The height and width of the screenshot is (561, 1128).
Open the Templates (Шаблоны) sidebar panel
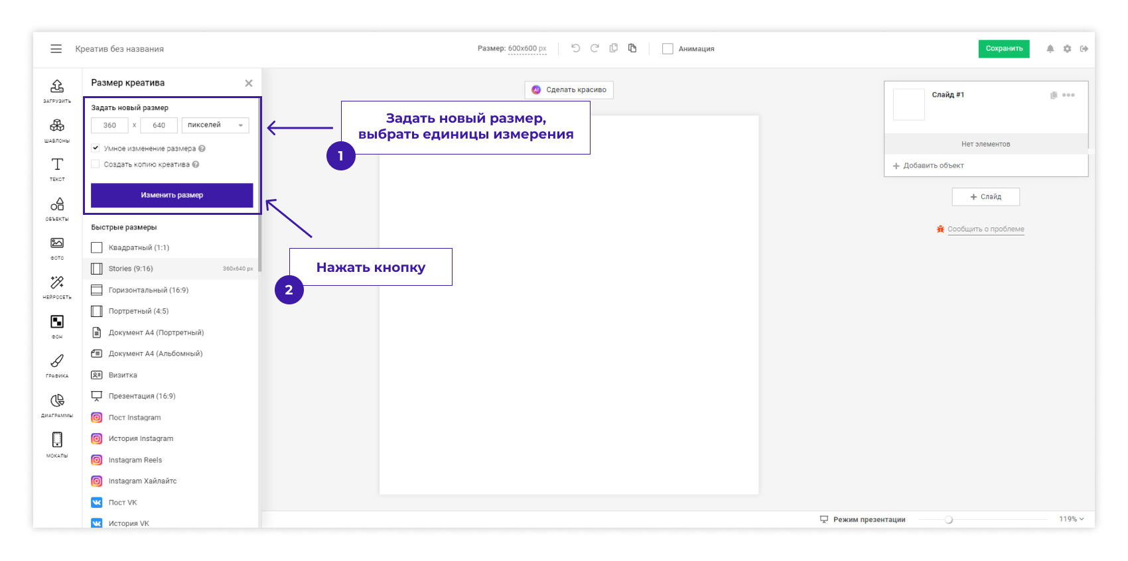57,128
